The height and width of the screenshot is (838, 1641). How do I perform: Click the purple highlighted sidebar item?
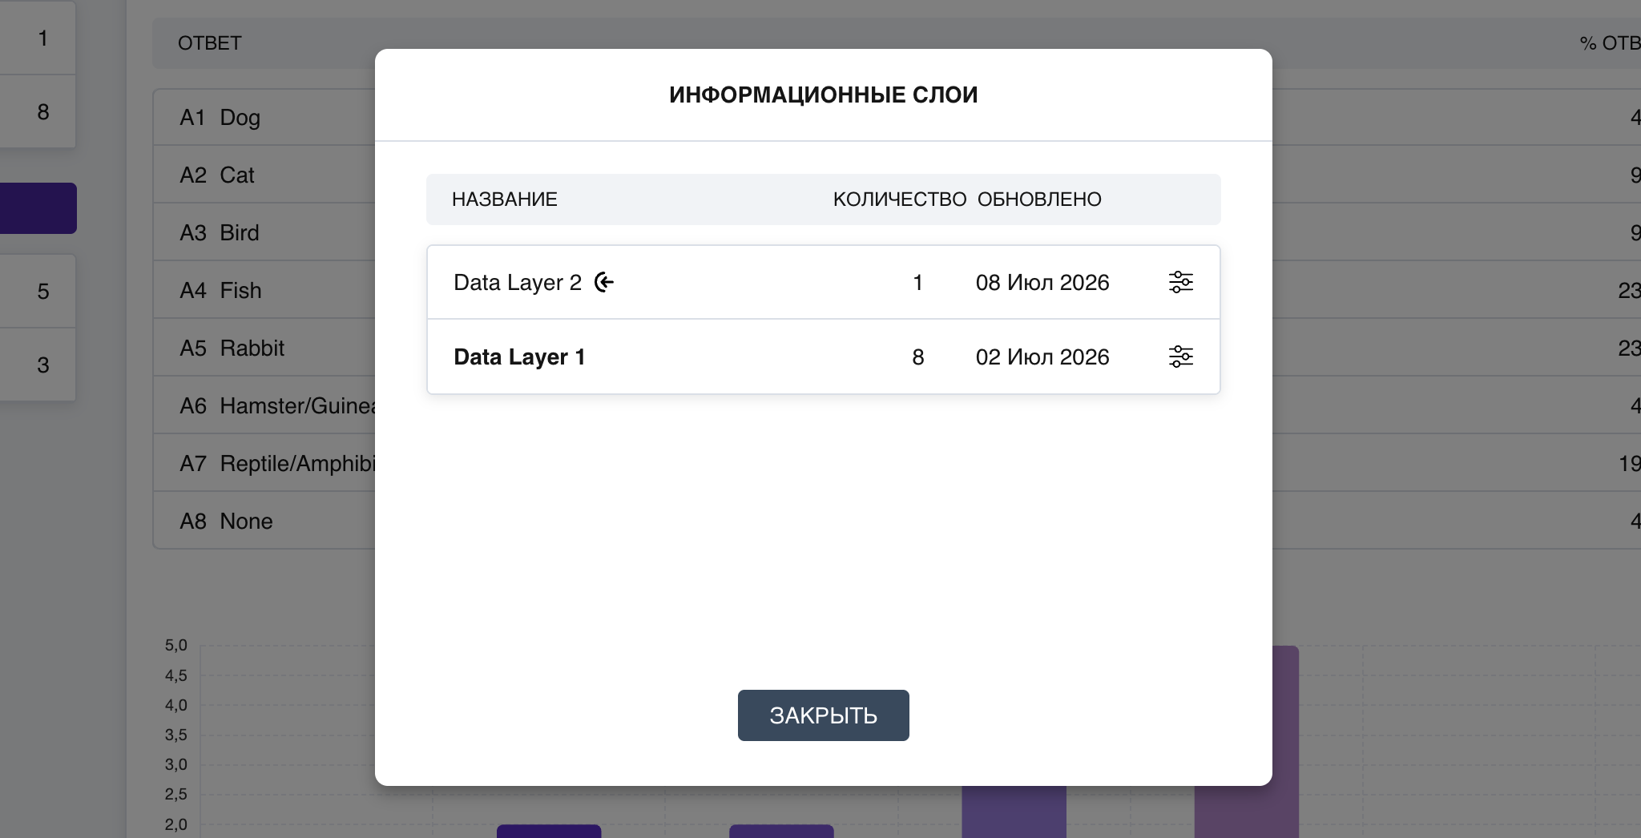tap(38, 208)
